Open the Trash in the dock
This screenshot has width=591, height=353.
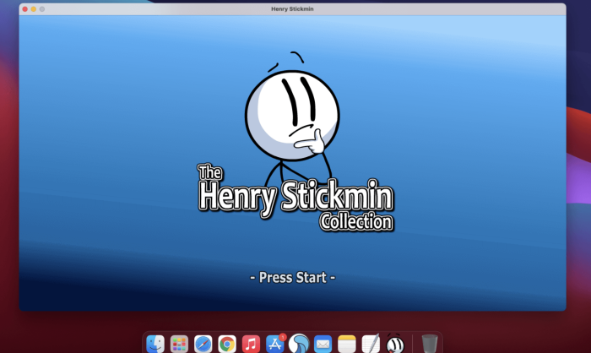coord(430,344)
